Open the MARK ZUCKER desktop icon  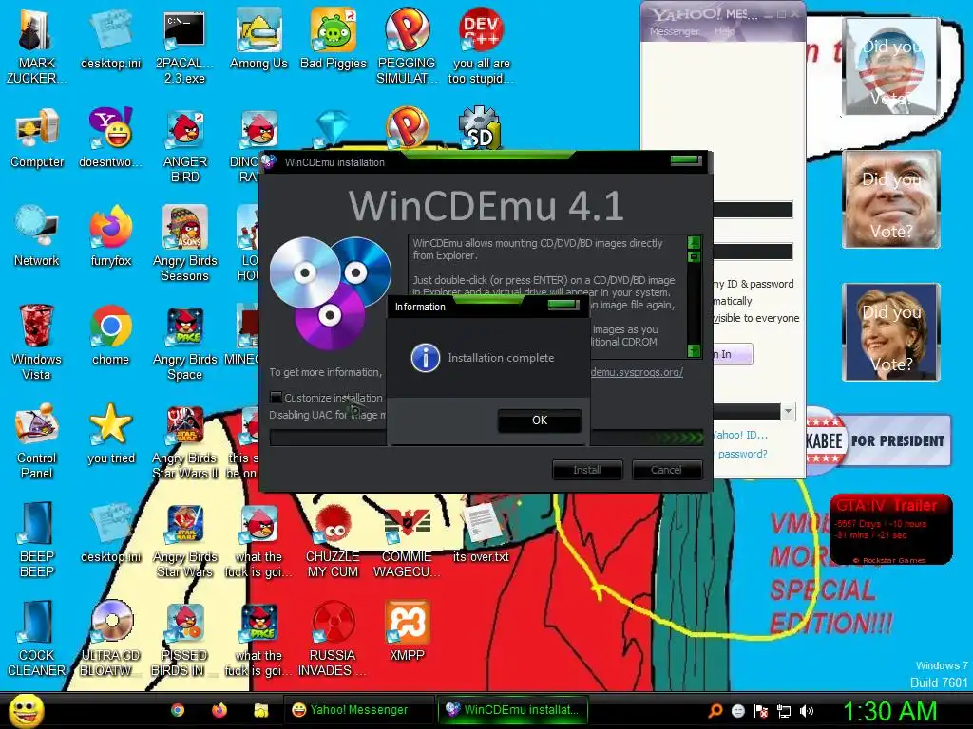coord(36,45)
